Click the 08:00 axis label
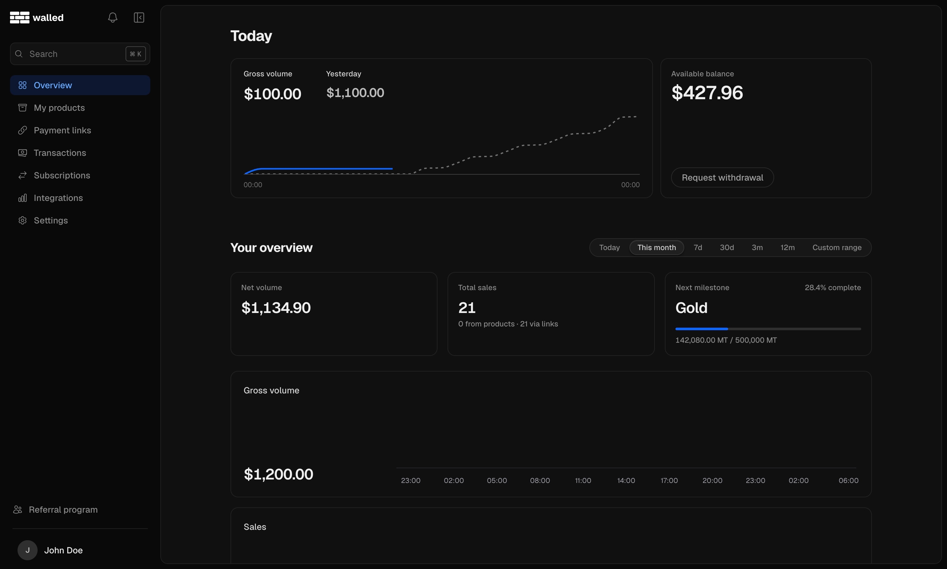Image resolution: width=947 pixels, height=569 pixels. (540, 481)
